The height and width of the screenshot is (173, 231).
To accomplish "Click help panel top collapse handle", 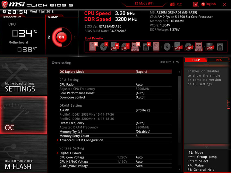I will tap(207, 64).
